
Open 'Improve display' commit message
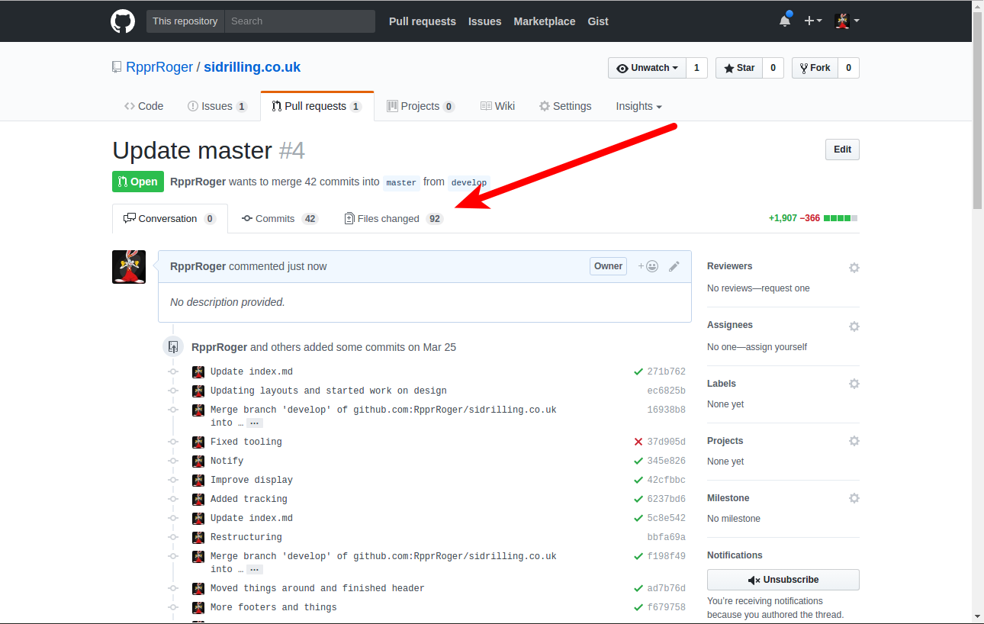(252, 481)
